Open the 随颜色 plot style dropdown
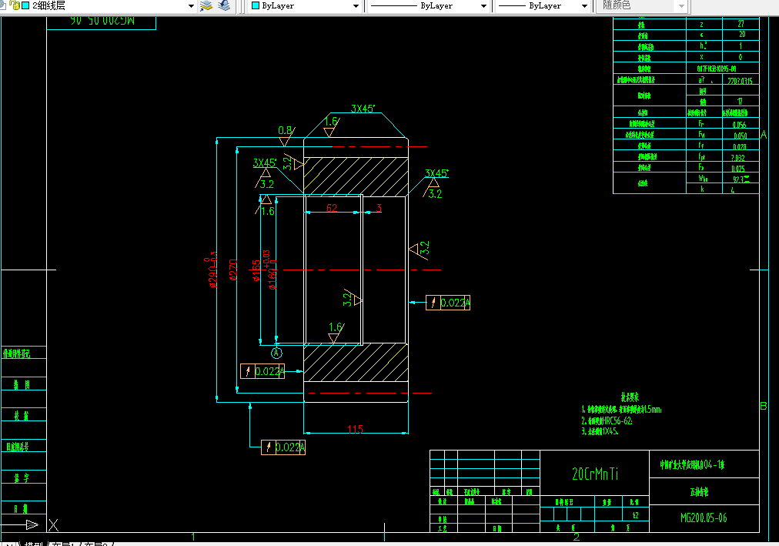Screen dimensions: 779x546 [681, 6]
